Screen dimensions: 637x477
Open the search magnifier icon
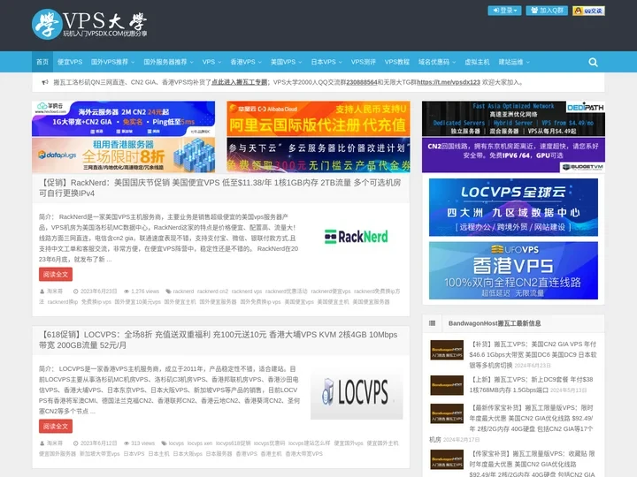pos(593,62)
